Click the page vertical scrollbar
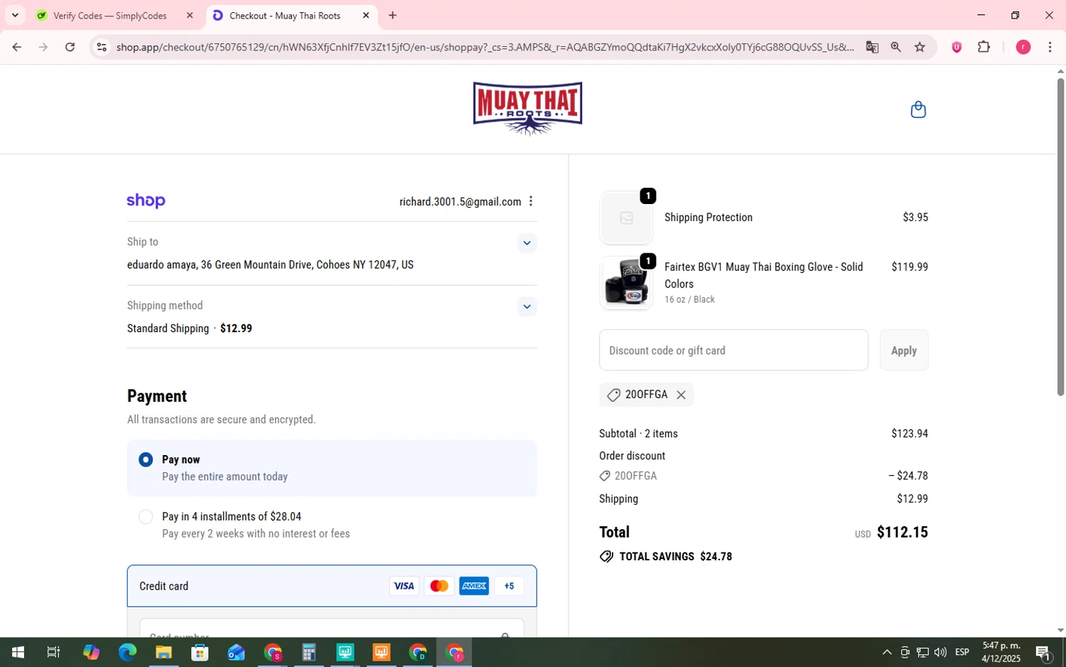 click(x=1060, y=236)
